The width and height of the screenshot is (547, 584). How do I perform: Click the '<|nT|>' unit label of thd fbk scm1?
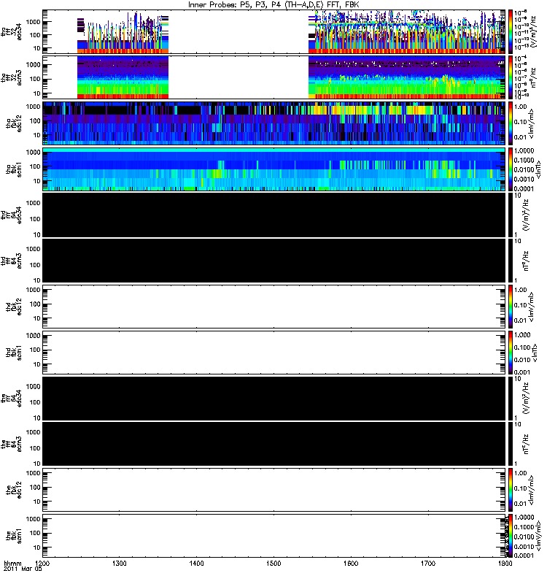tap(535, 353)
